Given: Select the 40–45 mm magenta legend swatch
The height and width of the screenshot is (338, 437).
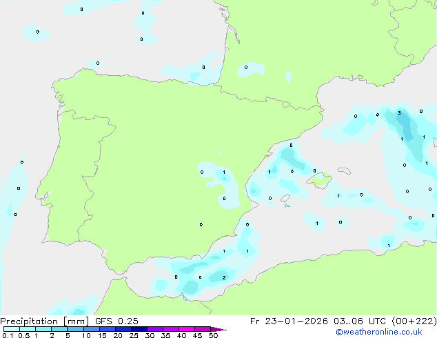Looking at the screenshot, I should pos(187,329).
